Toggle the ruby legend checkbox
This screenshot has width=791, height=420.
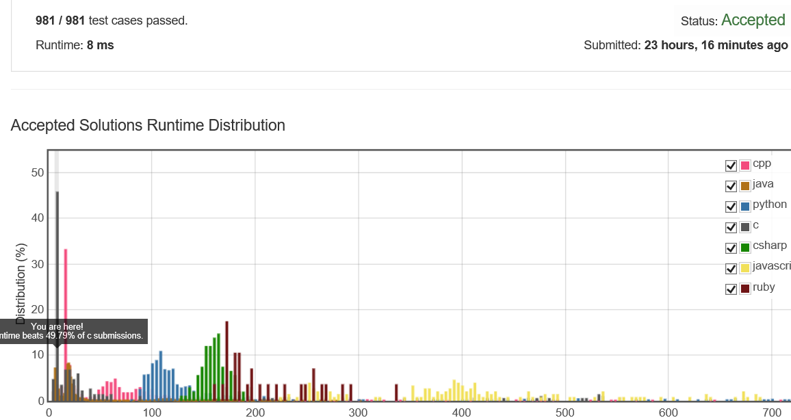pos(731,289)
